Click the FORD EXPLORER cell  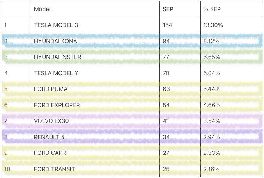[x=57, y=105]
